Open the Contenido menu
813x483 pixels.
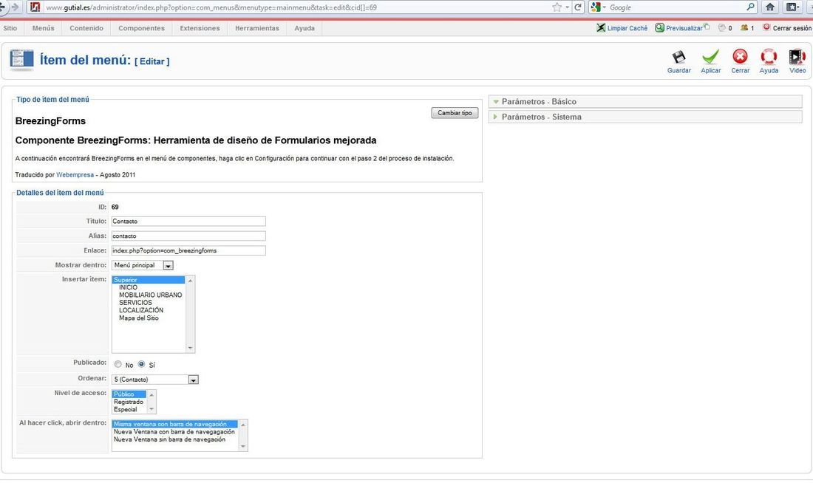(x=86, y=28)
